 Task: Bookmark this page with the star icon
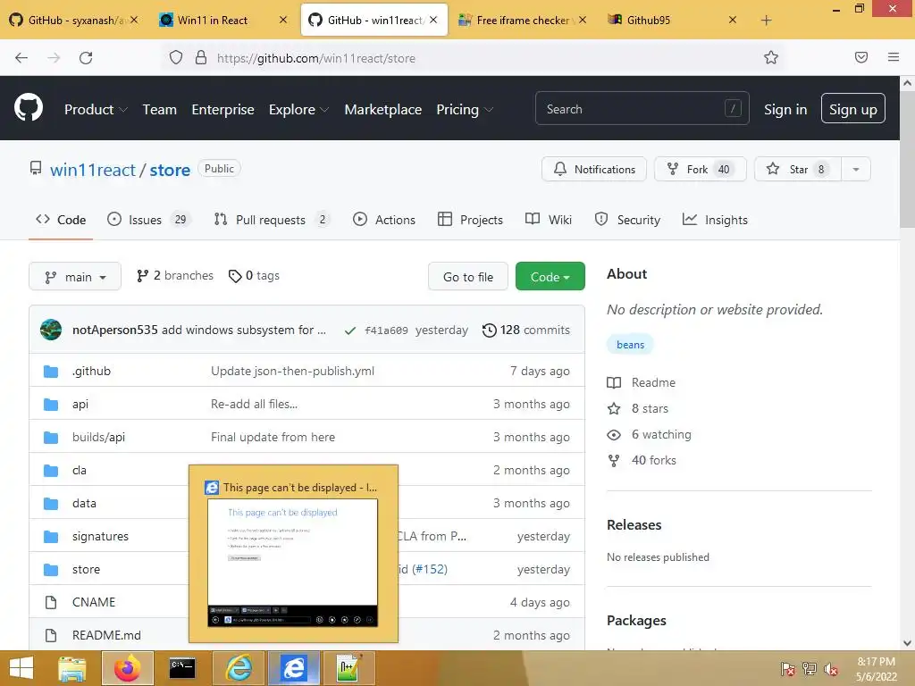point(771,58)
